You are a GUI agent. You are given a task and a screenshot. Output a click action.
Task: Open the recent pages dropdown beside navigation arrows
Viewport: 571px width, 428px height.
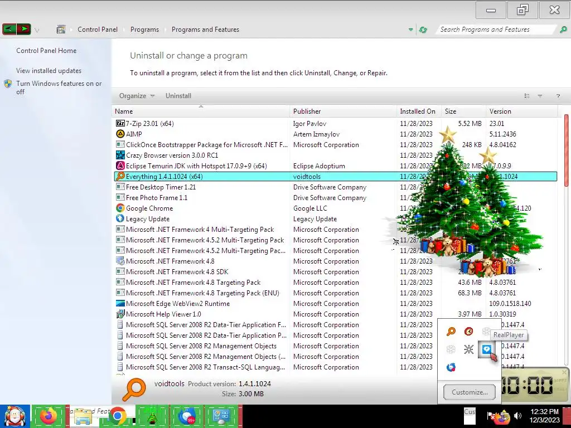(x=37, y=30)
